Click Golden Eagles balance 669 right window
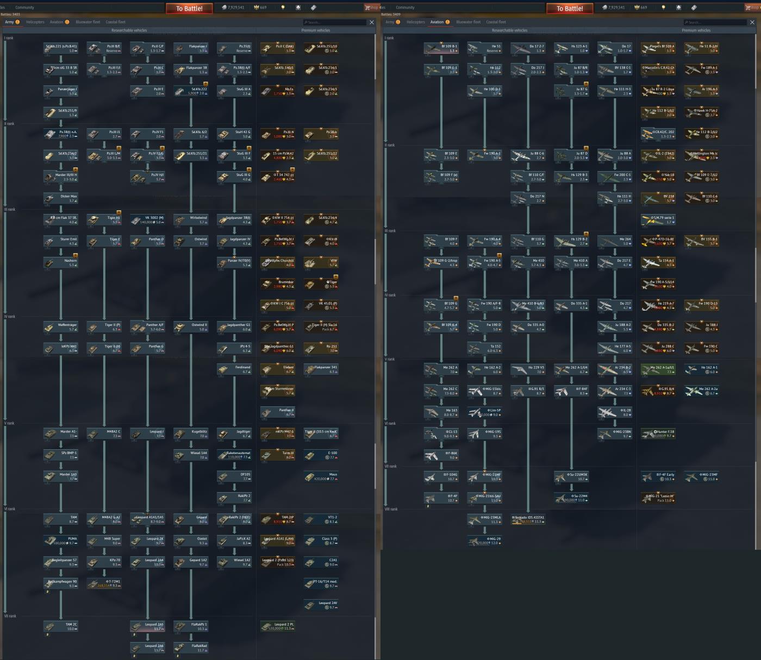This screenshot has height=660, width=761. click(641, 8)
